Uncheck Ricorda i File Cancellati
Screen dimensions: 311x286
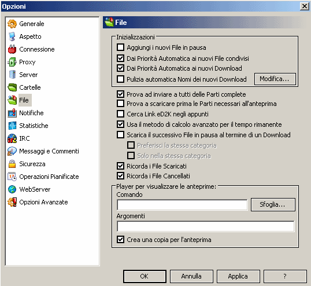click(121, 176)
